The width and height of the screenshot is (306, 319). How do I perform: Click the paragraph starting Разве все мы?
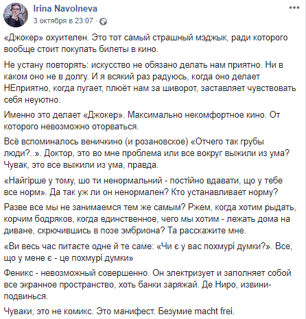(150, 219)
